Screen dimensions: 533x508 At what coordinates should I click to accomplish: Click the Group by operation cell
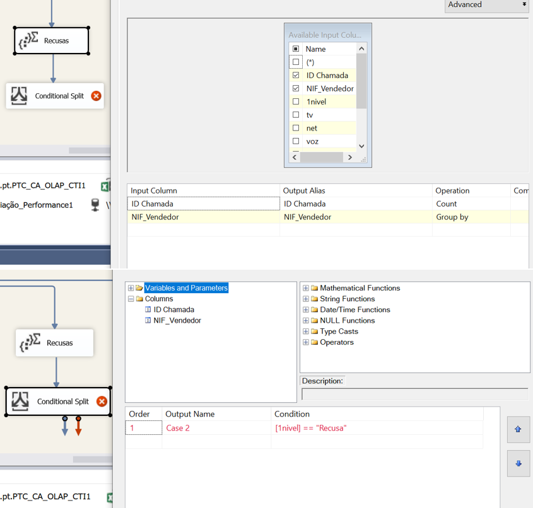coord(471,217)
